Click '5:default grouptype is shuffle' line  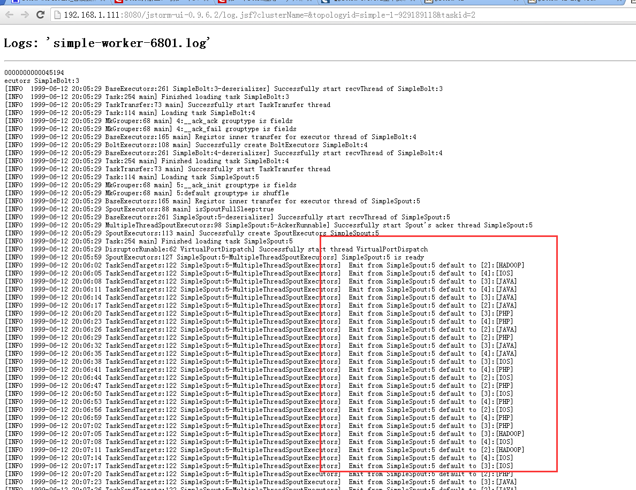coord(147,193)
